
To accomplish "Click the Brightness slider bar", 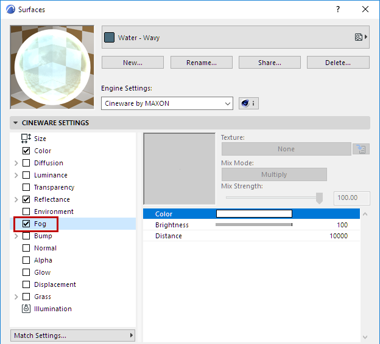I will [254, 225].
